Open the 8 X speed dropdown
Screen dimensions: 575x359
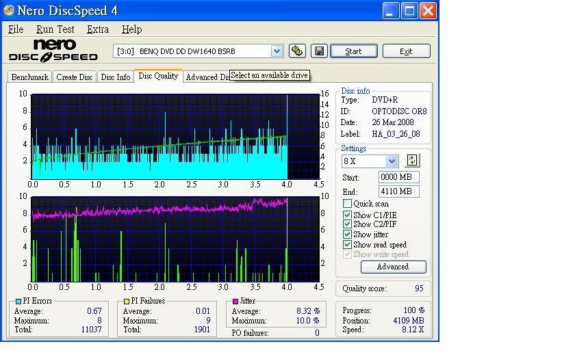(392, 161)
